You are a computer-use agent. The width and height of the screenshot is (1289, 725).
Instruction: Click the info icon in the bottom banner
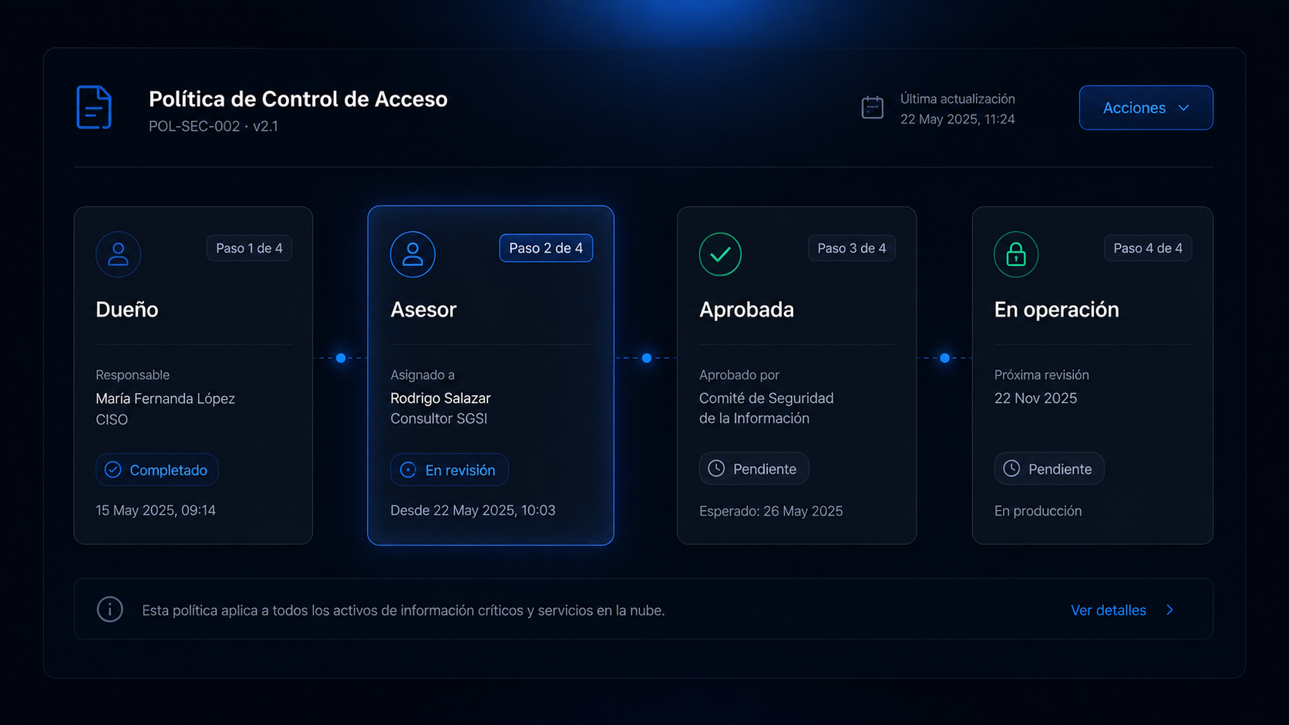110,609
